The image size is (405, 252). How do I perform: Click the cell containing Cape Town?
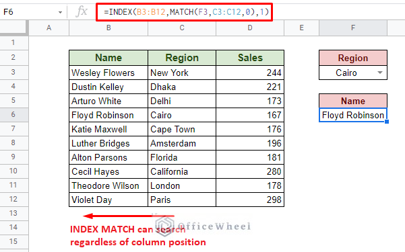pyautogui.click(x=182, y=129)
